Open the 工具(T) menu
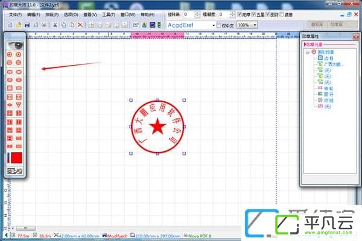 pyautogui.click(x=109, y=14)
